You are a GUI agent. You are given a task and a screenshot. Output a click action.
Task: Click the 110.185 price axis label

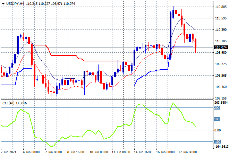(x=221, y=41)
